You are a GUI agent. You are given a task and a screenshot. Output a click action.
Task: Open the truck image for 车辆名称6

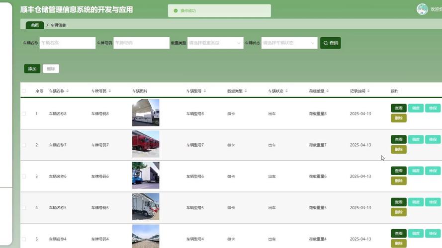pos(146,175)
